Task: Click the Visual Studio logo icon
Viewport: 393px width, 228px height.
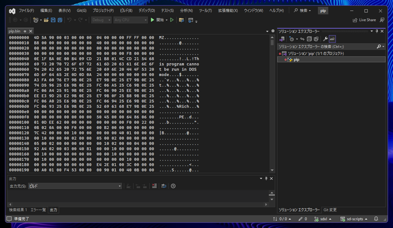Action: pos(12,11)
